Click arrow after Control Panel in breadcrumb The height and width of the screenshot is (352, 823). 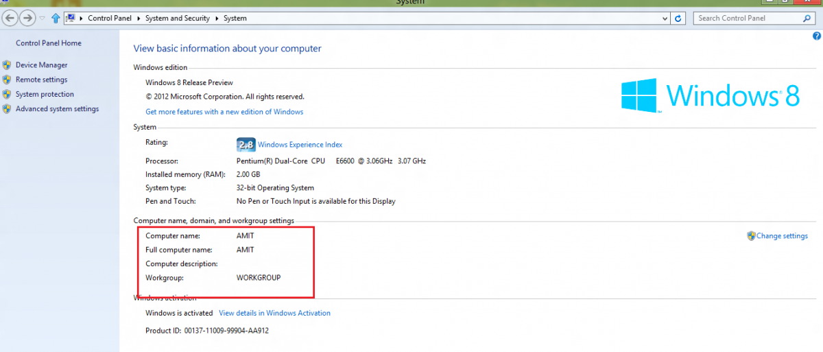pyautogui.click(x=139, y=19)
